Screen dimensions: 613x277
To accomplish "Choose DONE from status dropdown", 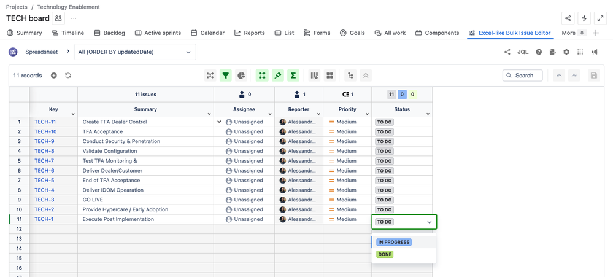I will 385,254.
